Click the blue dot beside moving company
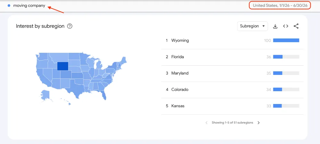Screen dimensions: 320x144 [x=9, y=6]
